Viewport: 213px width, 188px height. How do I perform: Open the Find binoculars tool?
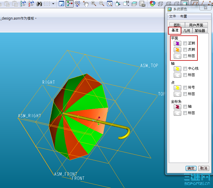coord(39,4)
